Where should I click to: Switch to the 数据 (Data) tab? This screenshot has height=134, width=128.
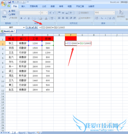pyautogui.click(x=53, y=6)
